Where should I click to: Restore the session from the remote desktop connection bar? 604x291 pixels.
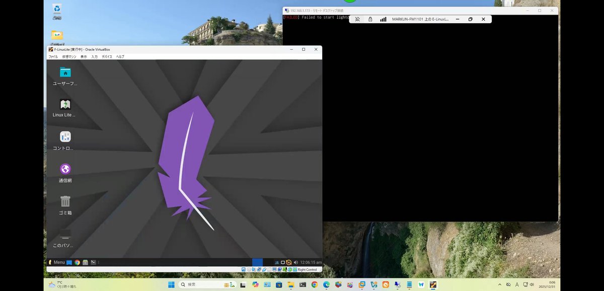471,19
